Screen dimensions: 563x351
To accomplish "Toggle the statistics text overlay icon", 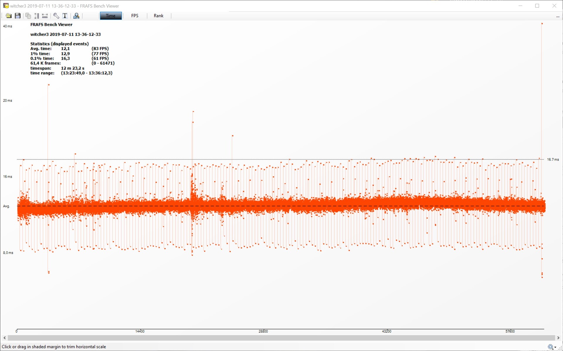I will 65,16.
